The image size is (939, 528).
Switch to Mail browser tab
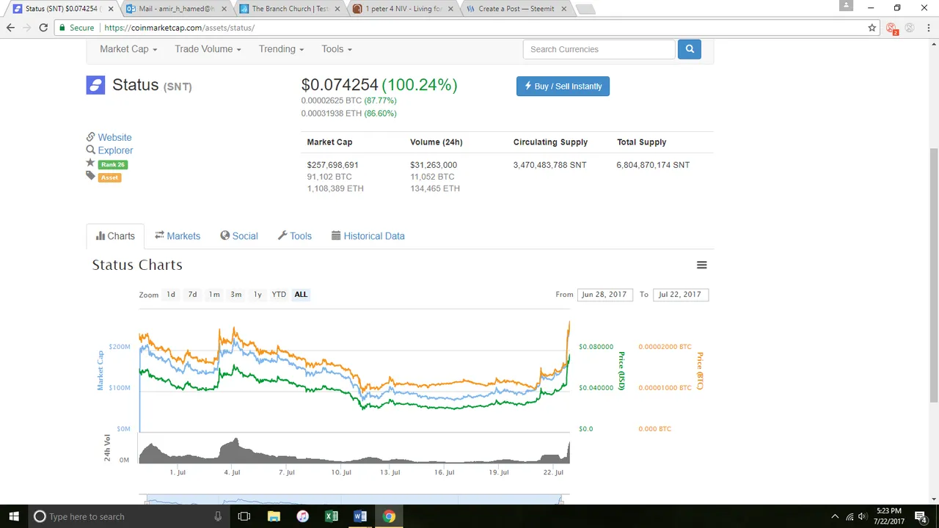(x=176, y=9)
